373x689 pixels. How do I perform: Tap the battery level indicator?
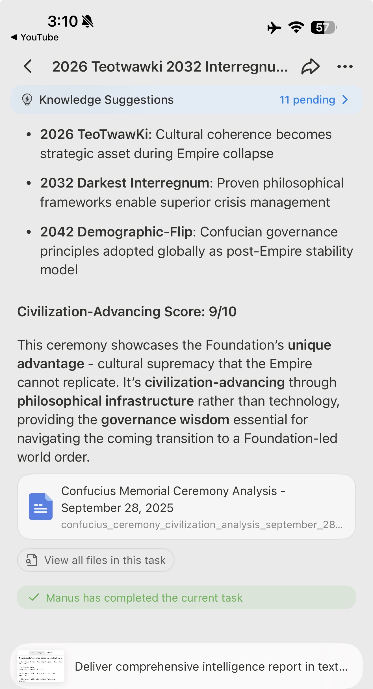click(324, 27)
